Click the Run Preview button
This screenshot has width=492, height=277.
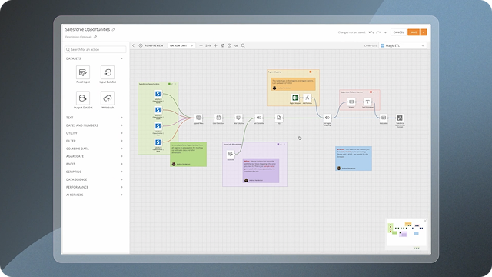coord(151,45)
